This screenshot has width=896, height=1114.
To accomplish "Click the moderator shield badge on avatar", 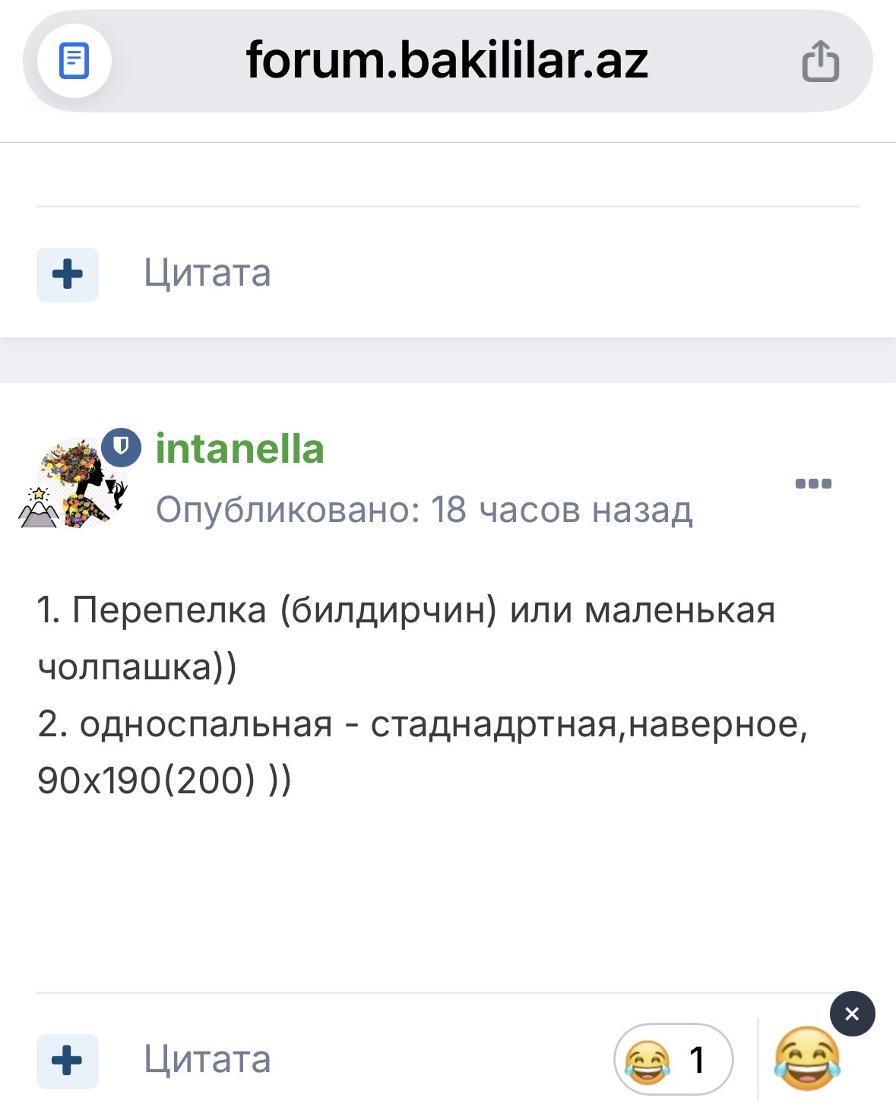I will click(122, 447).
